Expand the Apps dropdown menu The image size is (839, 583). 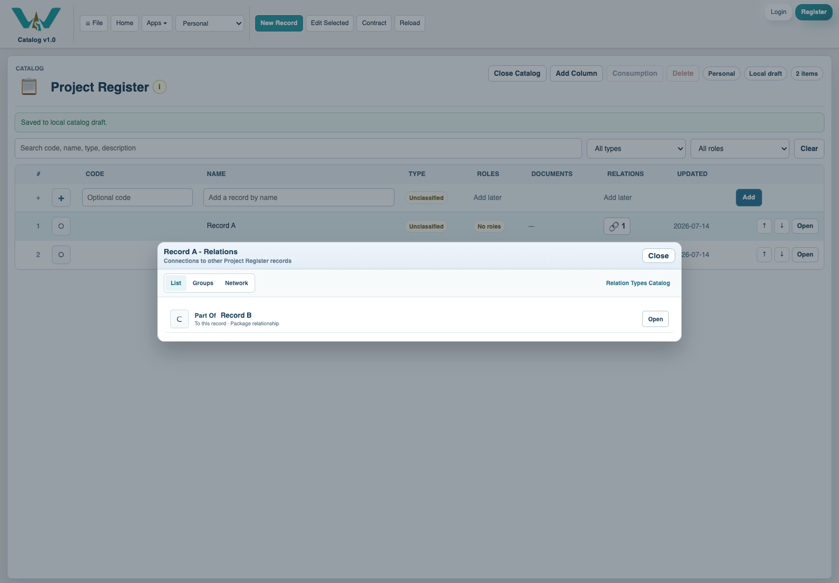(157, 23)
